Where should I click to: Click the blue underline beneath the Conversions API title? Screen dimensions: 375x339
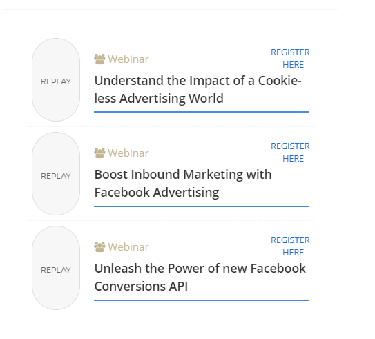point(202,300)
